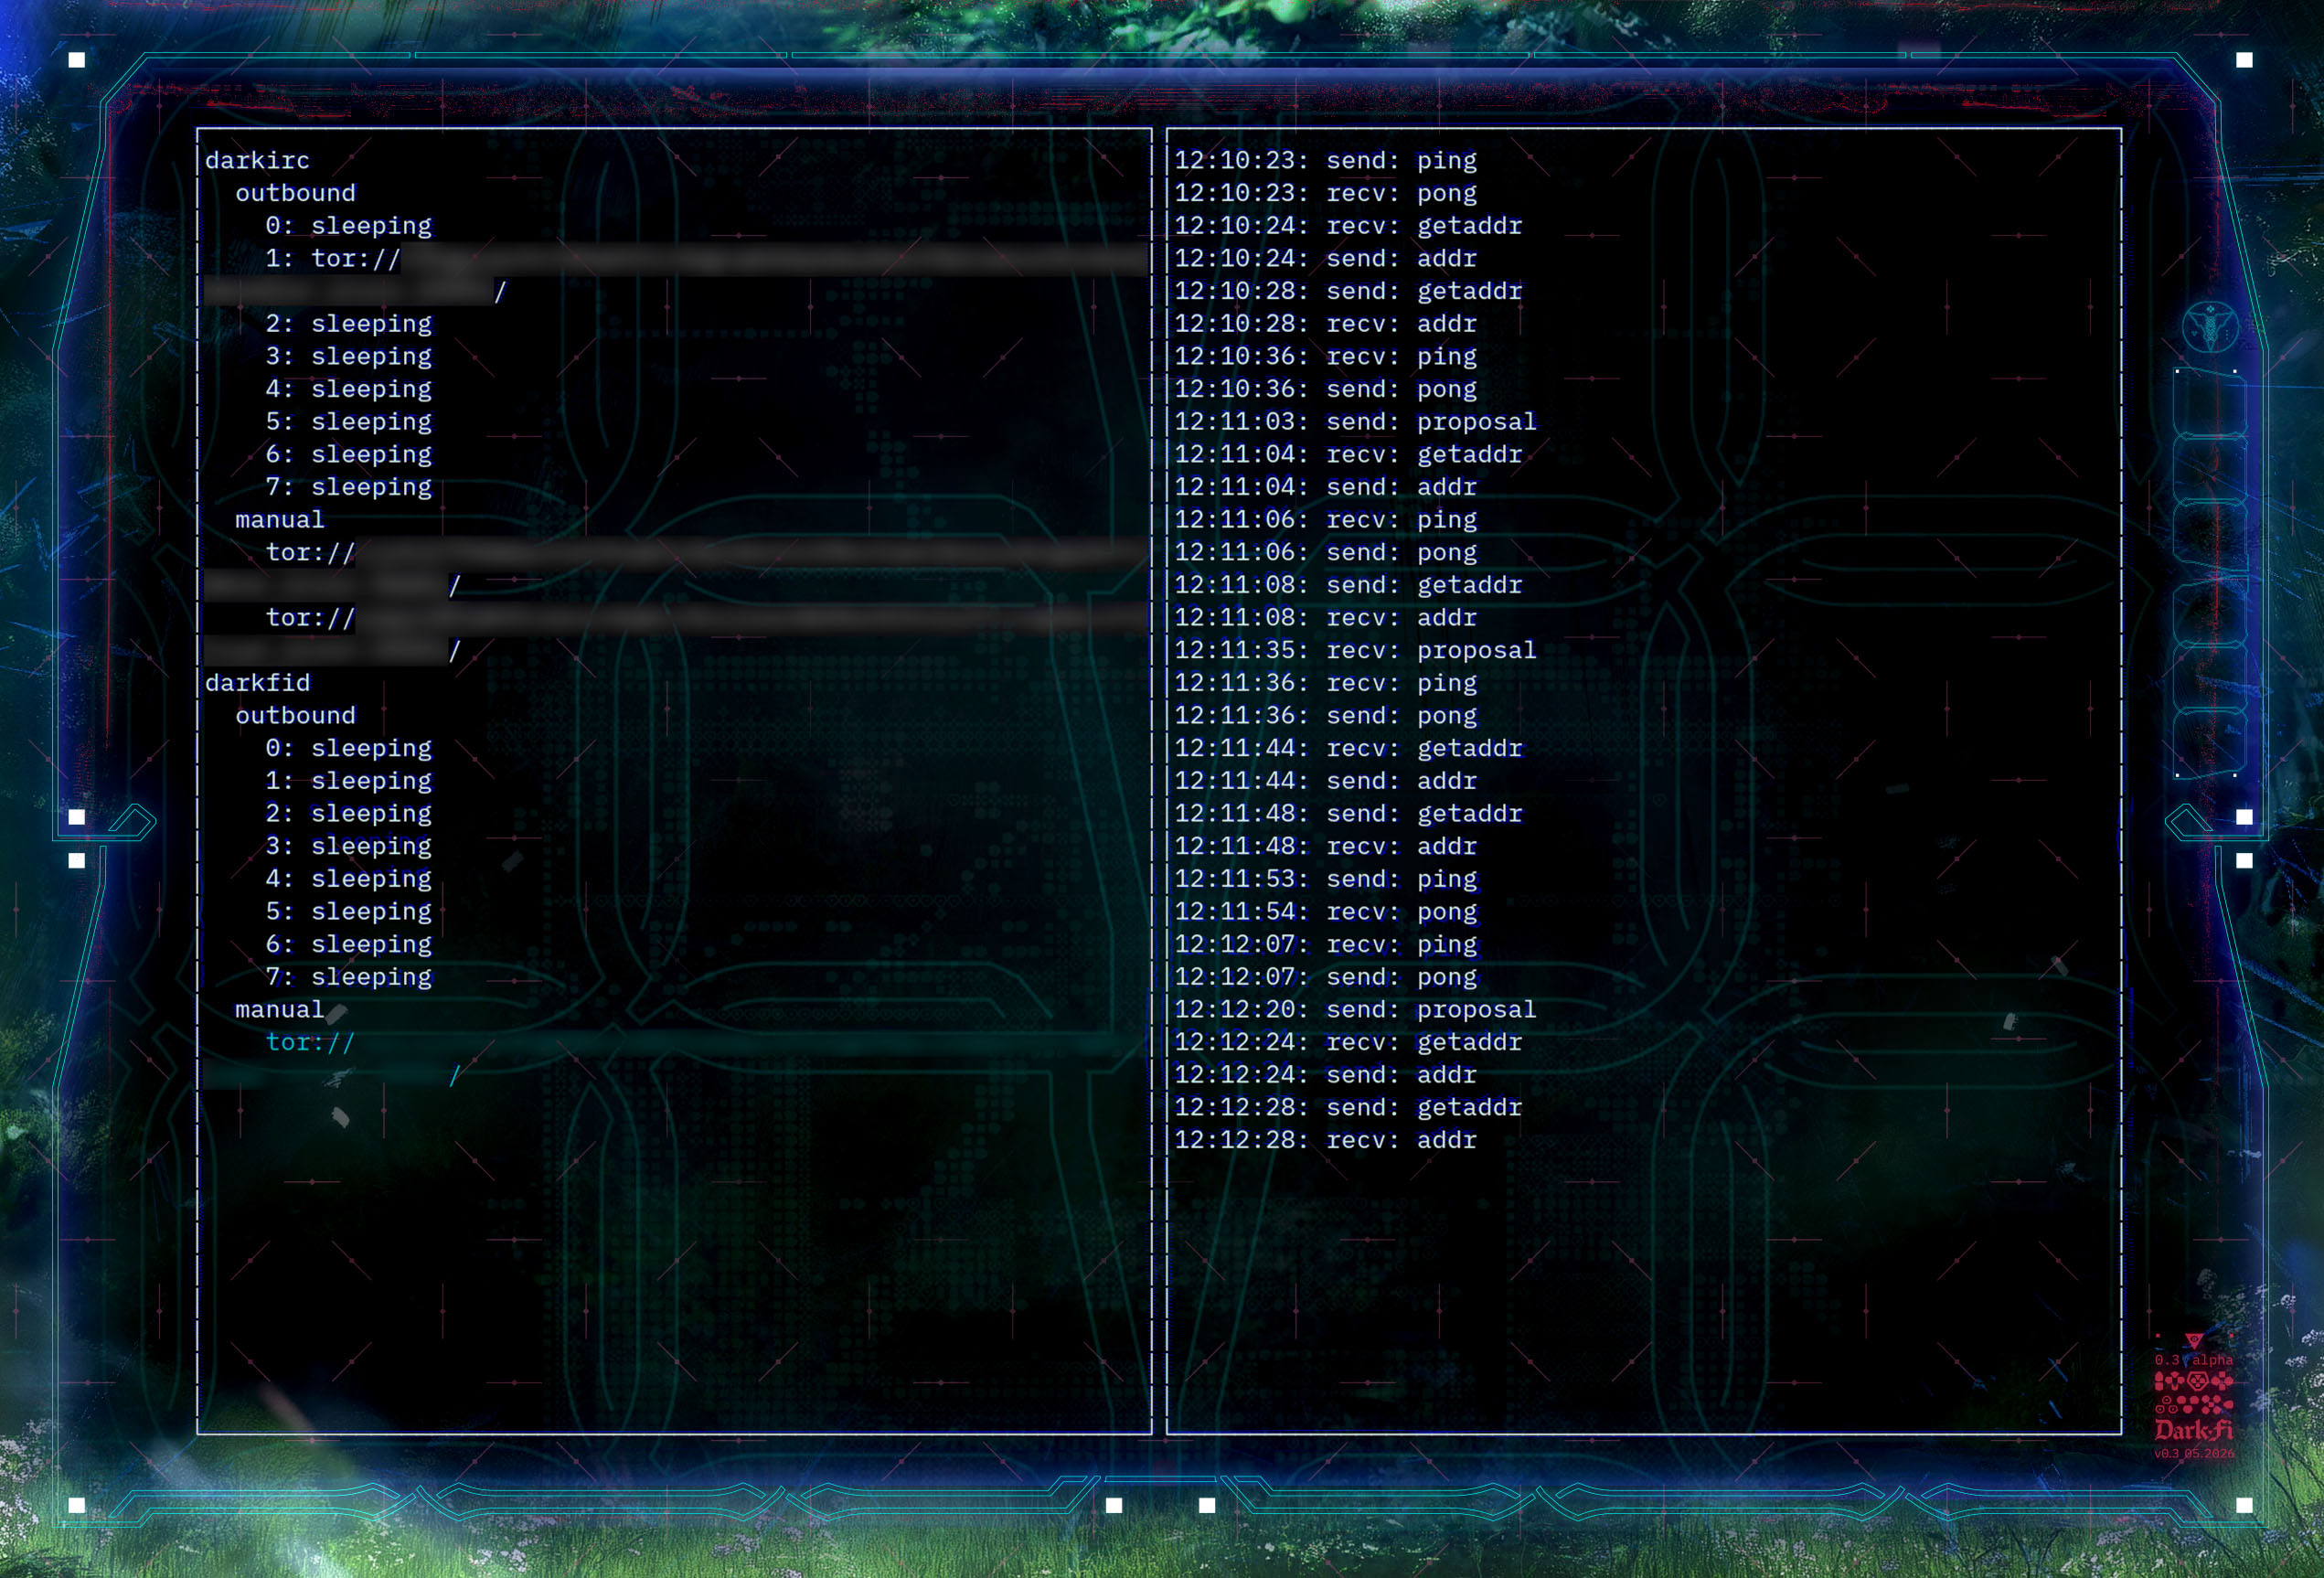Viewport: 2324px width, 1578px height.
Task: Click log line "12:11:06: send: pong"
Action: tap(1325, 552)
